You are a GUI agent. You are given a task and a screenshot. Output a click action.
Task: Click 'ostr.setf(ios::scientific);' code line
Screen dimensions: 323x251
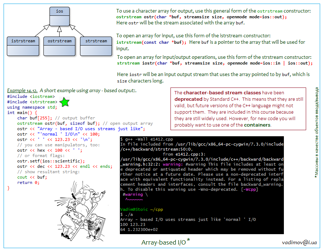51,161
